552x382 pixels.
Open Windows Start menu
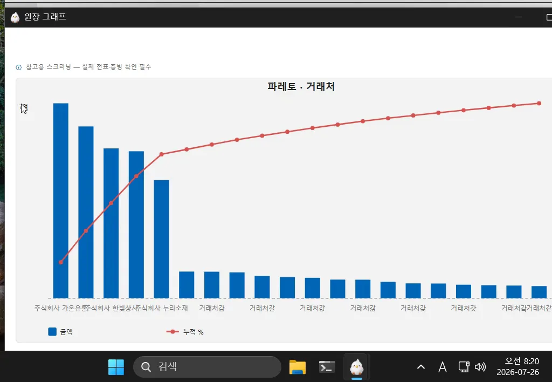(x=116, y=367)
